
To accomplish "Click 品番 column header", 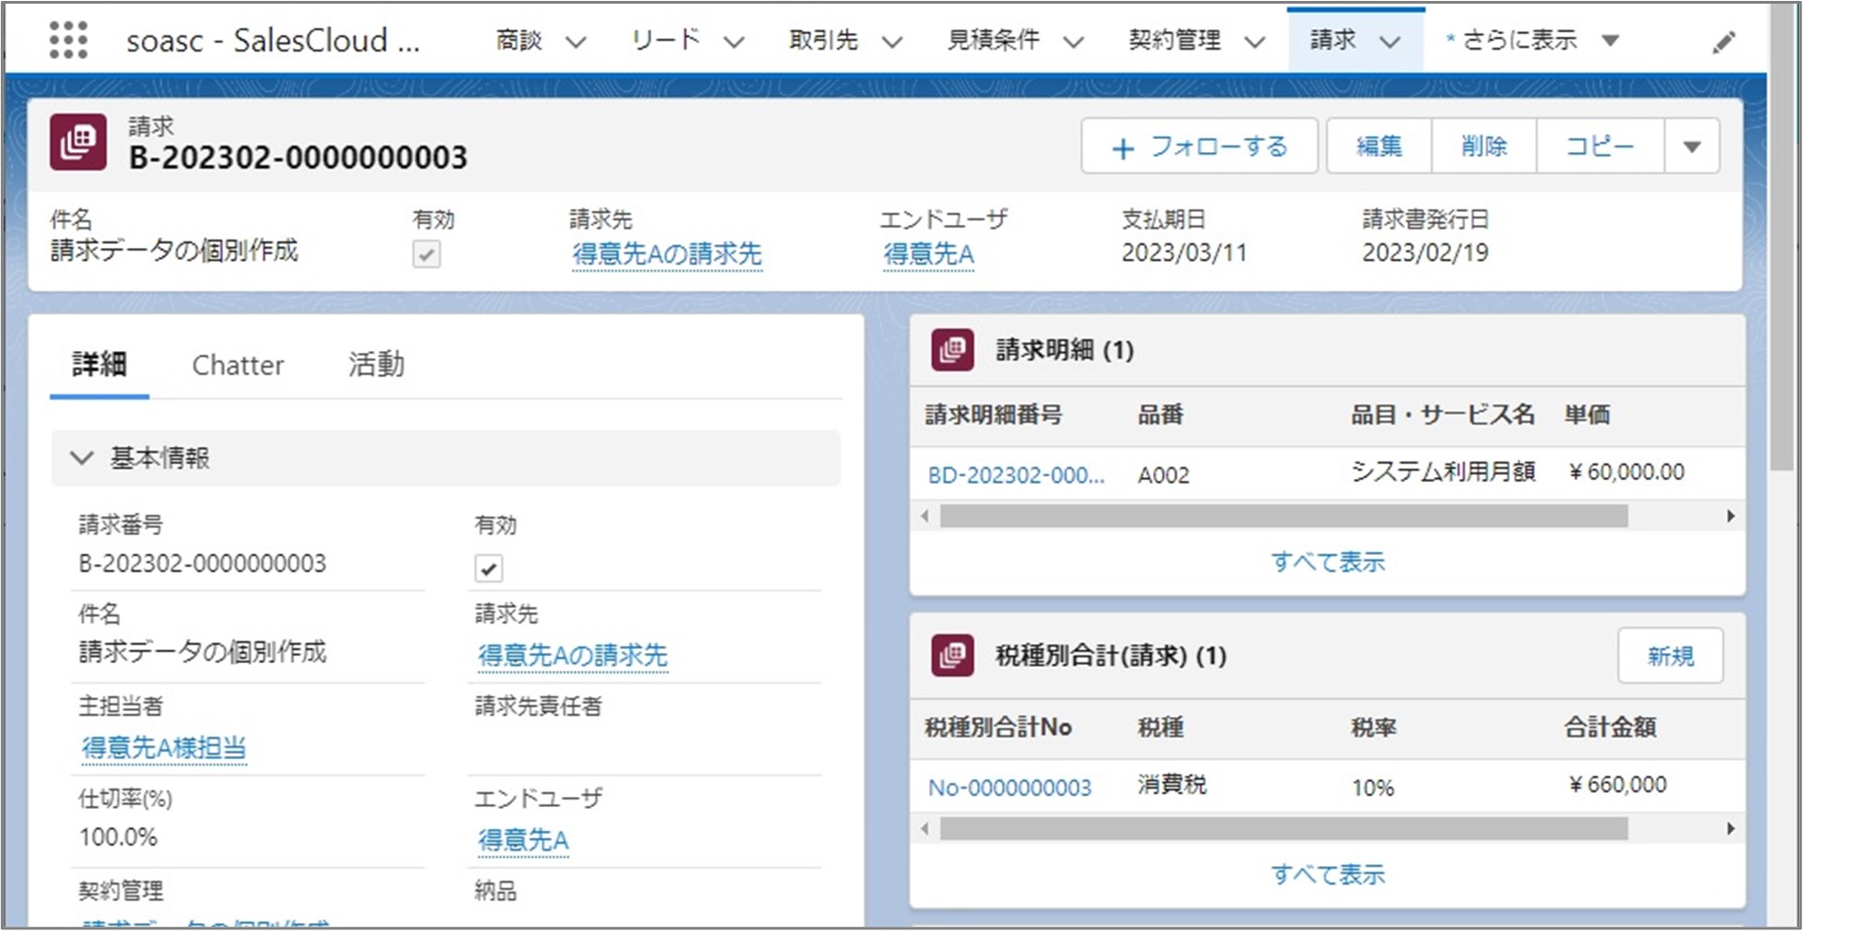I will [1160, 415].
